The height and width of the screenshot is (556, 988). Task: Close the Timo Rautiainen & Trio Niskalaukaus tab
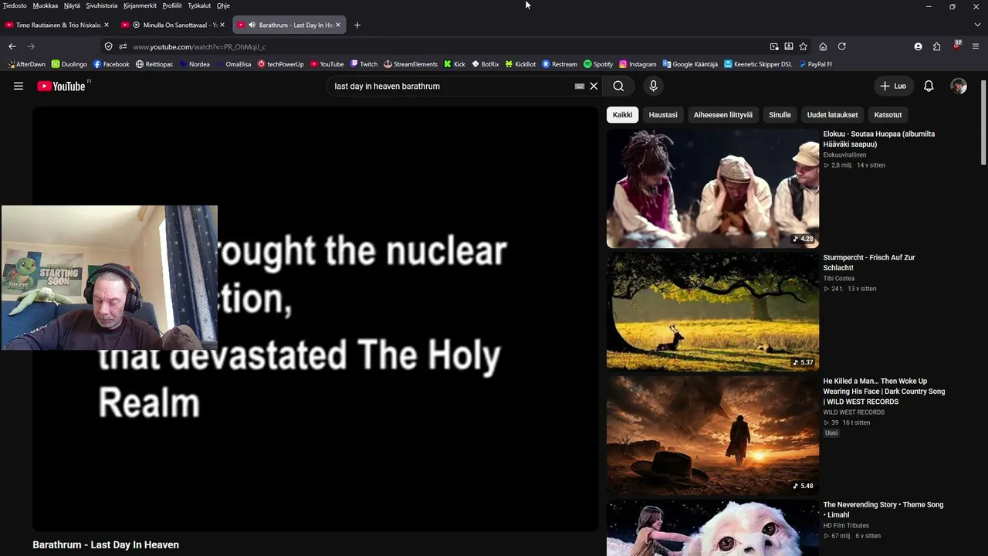(107, 25)
